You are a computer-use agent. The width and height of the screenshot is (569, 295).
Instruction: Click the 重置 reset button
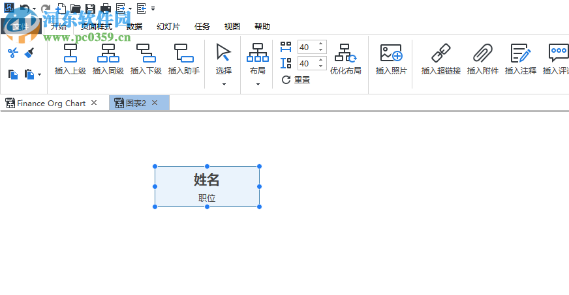coord(296,79)
